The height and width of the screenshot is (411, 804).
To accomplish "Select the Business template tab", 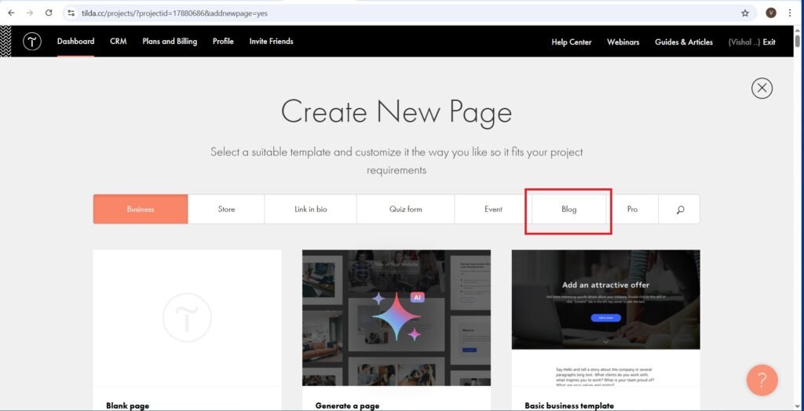I will coord(141,209).
